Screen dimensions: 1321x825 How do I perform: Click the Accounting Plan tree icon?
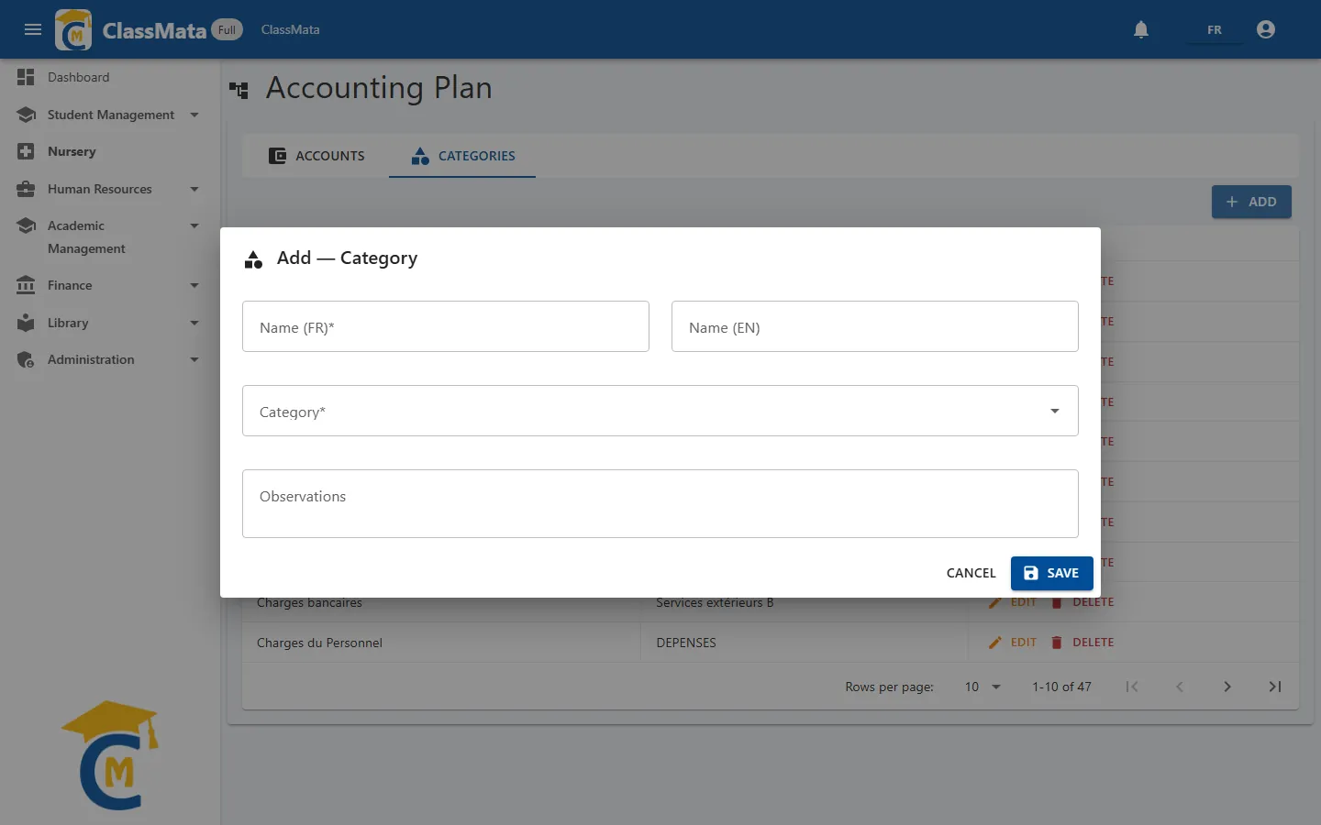click(239, 90)
